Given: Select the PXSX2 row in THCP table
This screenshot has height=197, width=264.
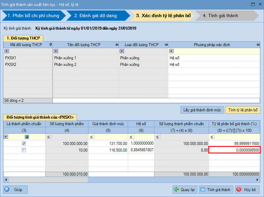Looking at the screenshot, I should click(28, 65).
